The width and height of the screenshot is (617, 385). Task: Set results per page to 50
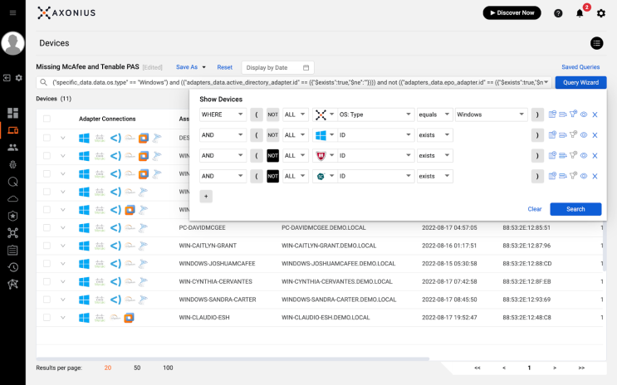click(137, 368)
